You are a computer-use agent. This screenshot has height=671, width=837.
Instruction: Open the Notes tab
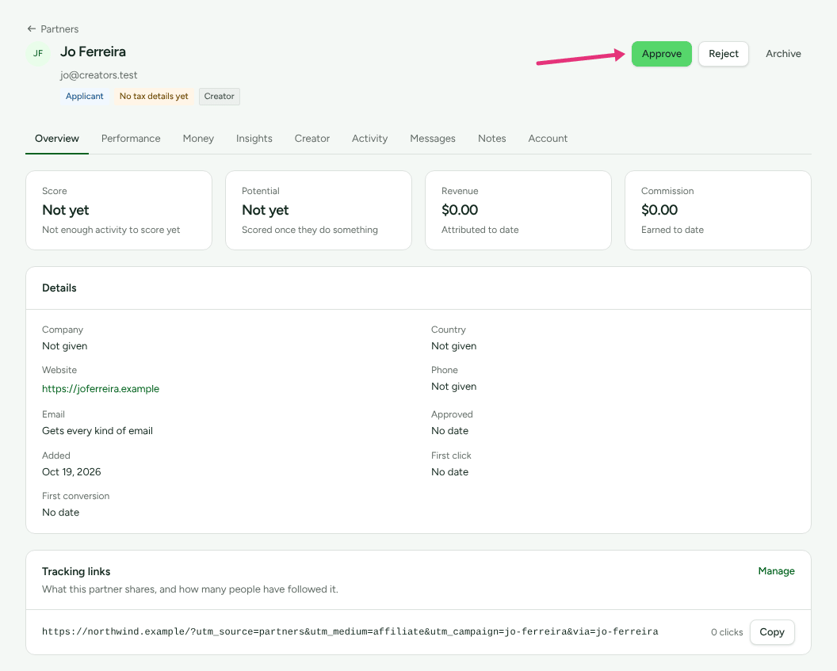coord(491,139)
